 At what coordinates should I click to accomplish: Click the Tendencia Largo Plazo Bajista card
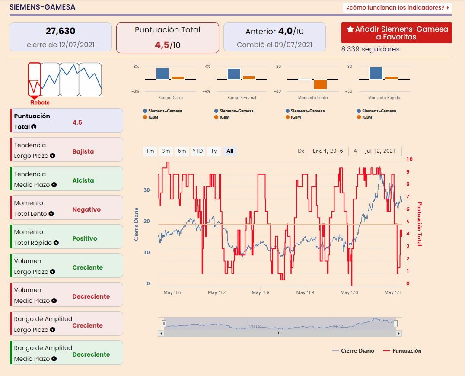point(67,149)
